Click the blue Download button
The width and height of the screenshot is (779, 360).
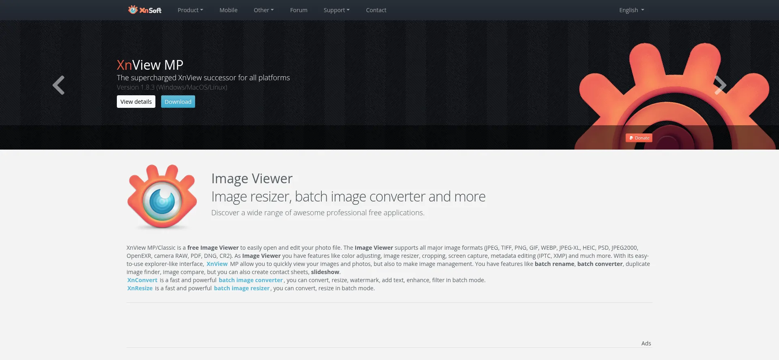tap(178, 102)
